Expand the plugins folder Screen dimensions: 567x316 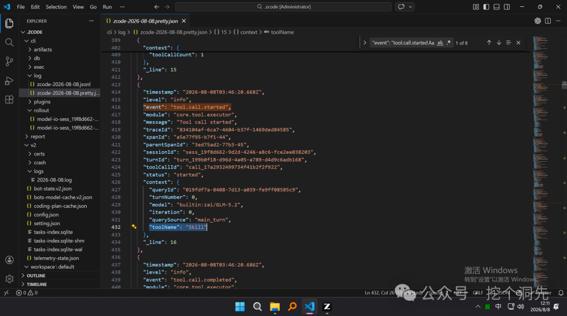[29, 102]
